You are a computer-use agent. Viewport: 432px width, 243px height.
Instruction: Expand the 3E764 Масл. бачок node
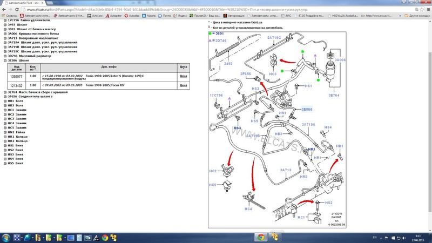point(5,92)
